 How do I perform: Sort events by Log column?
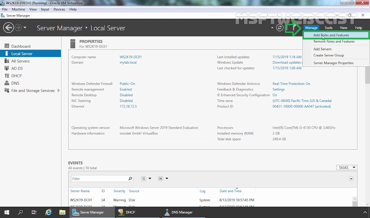(202, 191)
